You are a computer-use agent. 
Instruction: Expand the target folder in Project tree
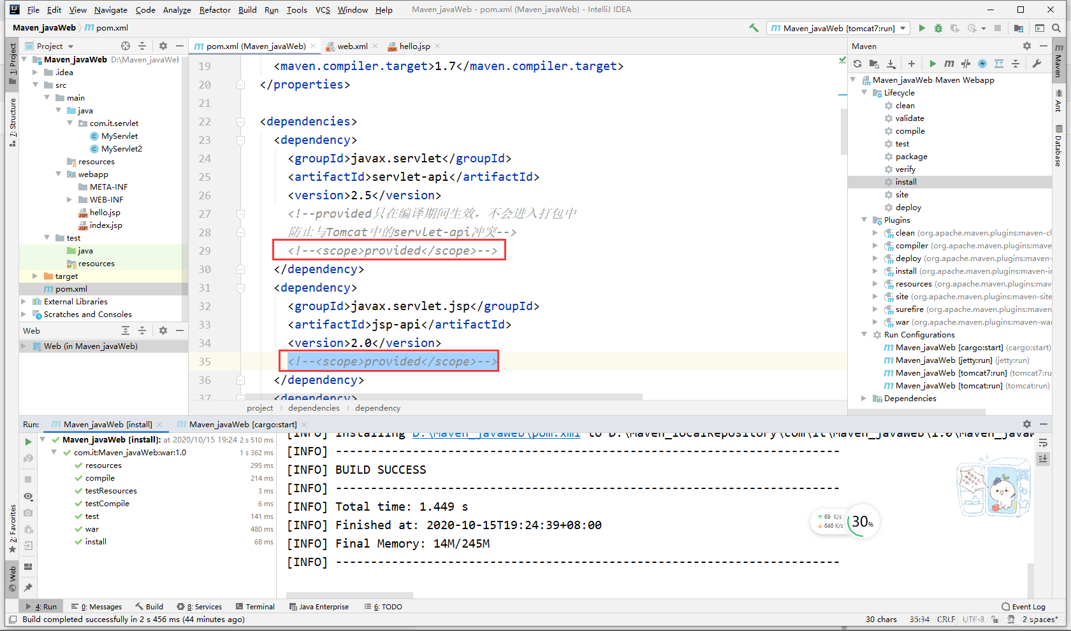click(x=35, y=276)
